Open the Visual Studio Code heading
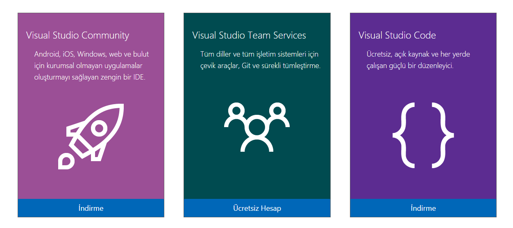 click(x=397, y=35)
